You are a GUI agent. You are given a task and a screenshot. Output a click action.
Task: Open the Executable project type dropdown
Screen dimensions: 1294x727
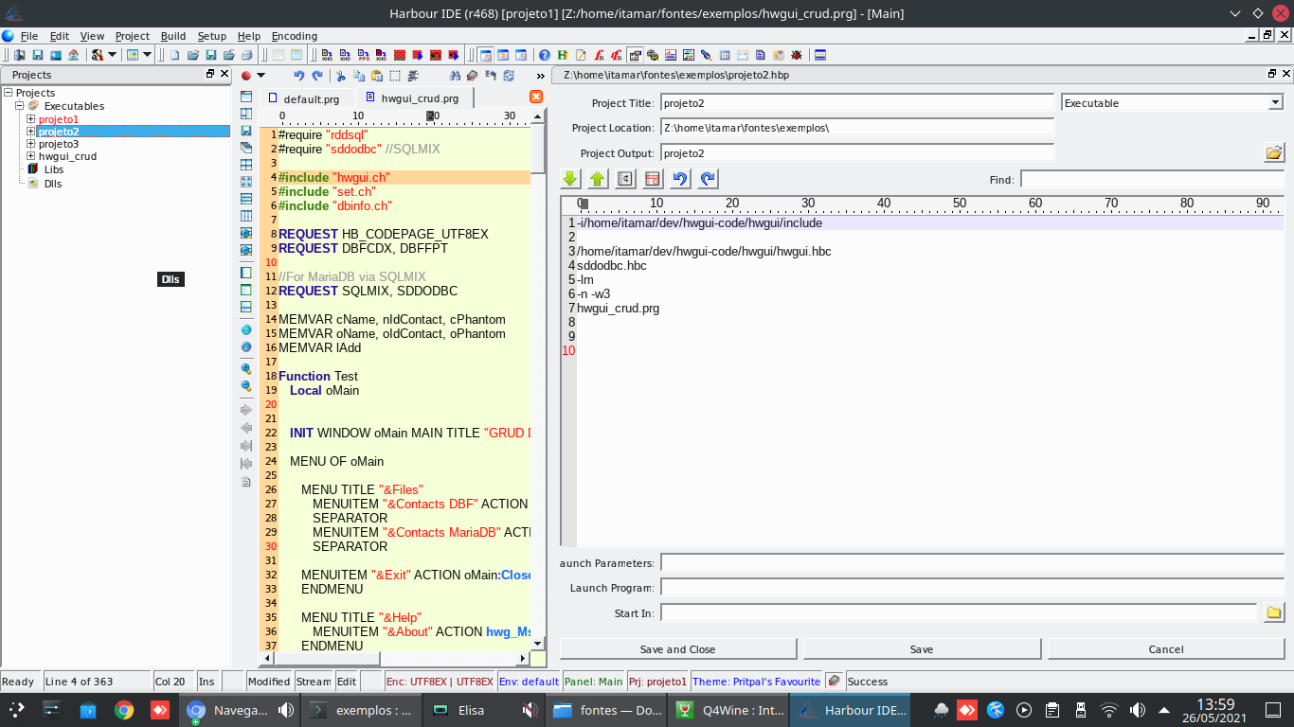(1275, 103)
